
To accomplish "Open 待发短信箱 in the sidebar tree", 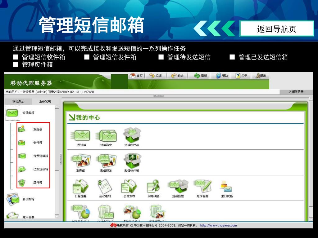I will pos(33,156).
